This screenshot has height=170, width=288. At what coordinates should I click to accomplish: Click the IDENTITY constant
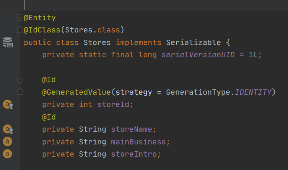click(x=253, y=92)
